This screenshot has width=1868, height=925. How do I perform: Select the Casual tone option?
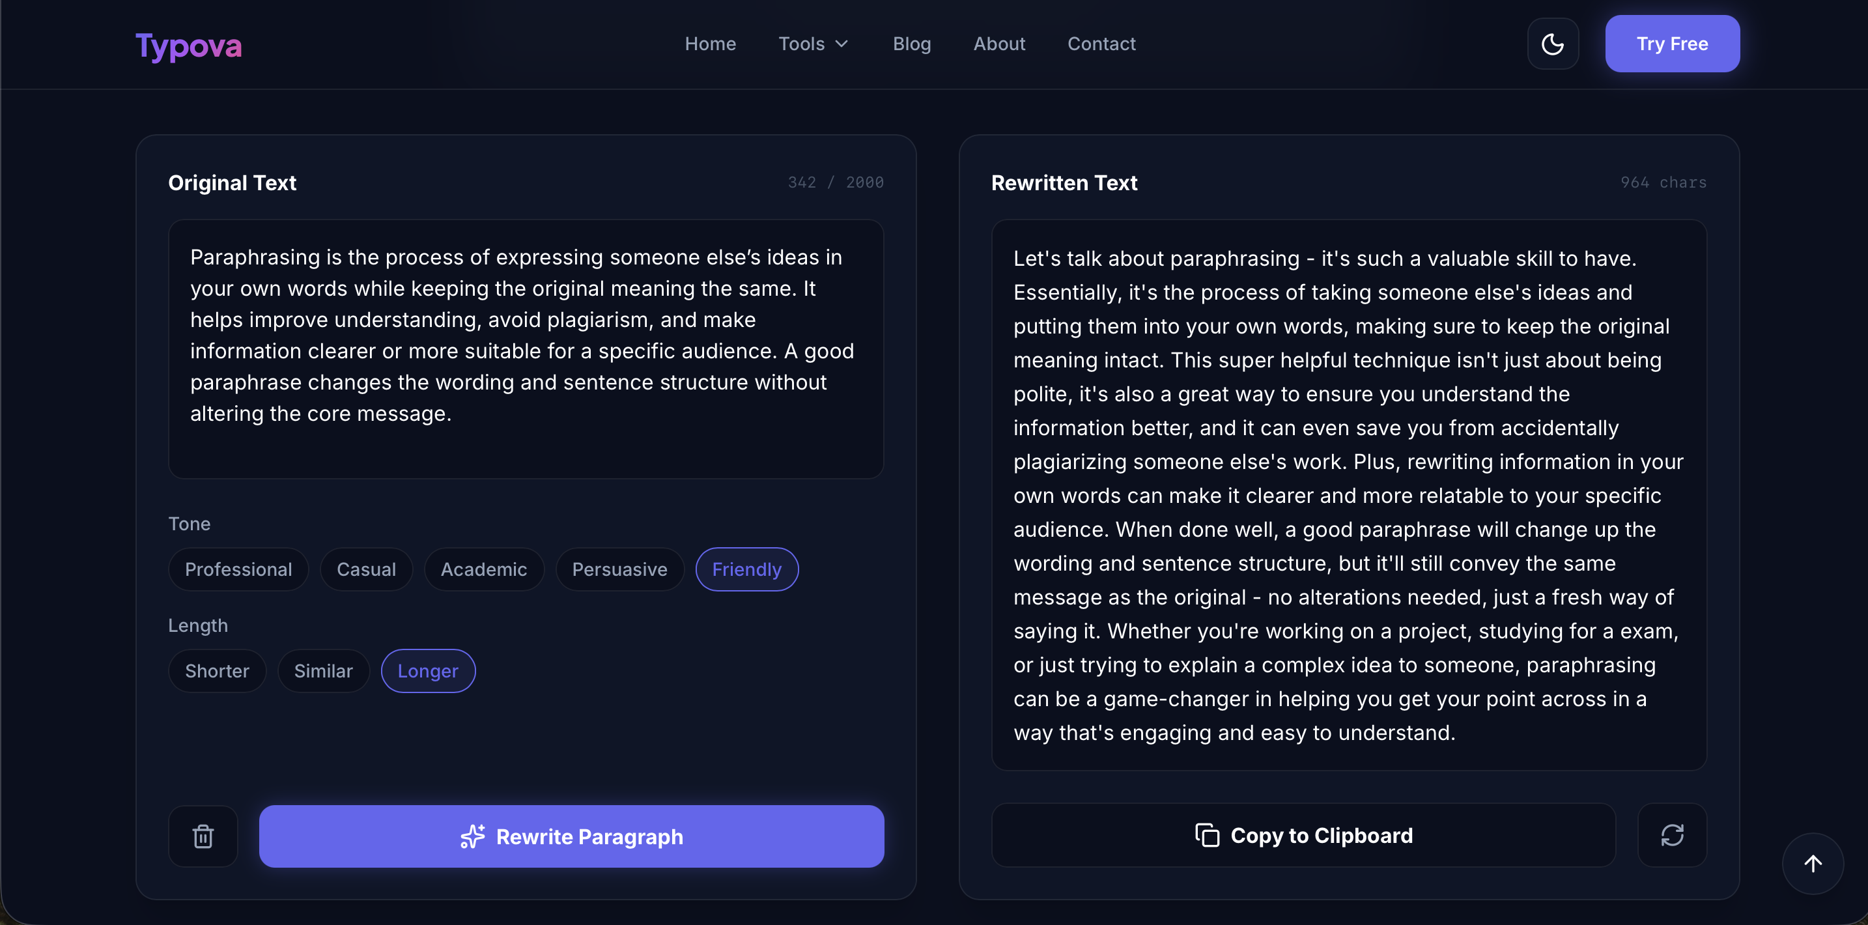[366, 569]
